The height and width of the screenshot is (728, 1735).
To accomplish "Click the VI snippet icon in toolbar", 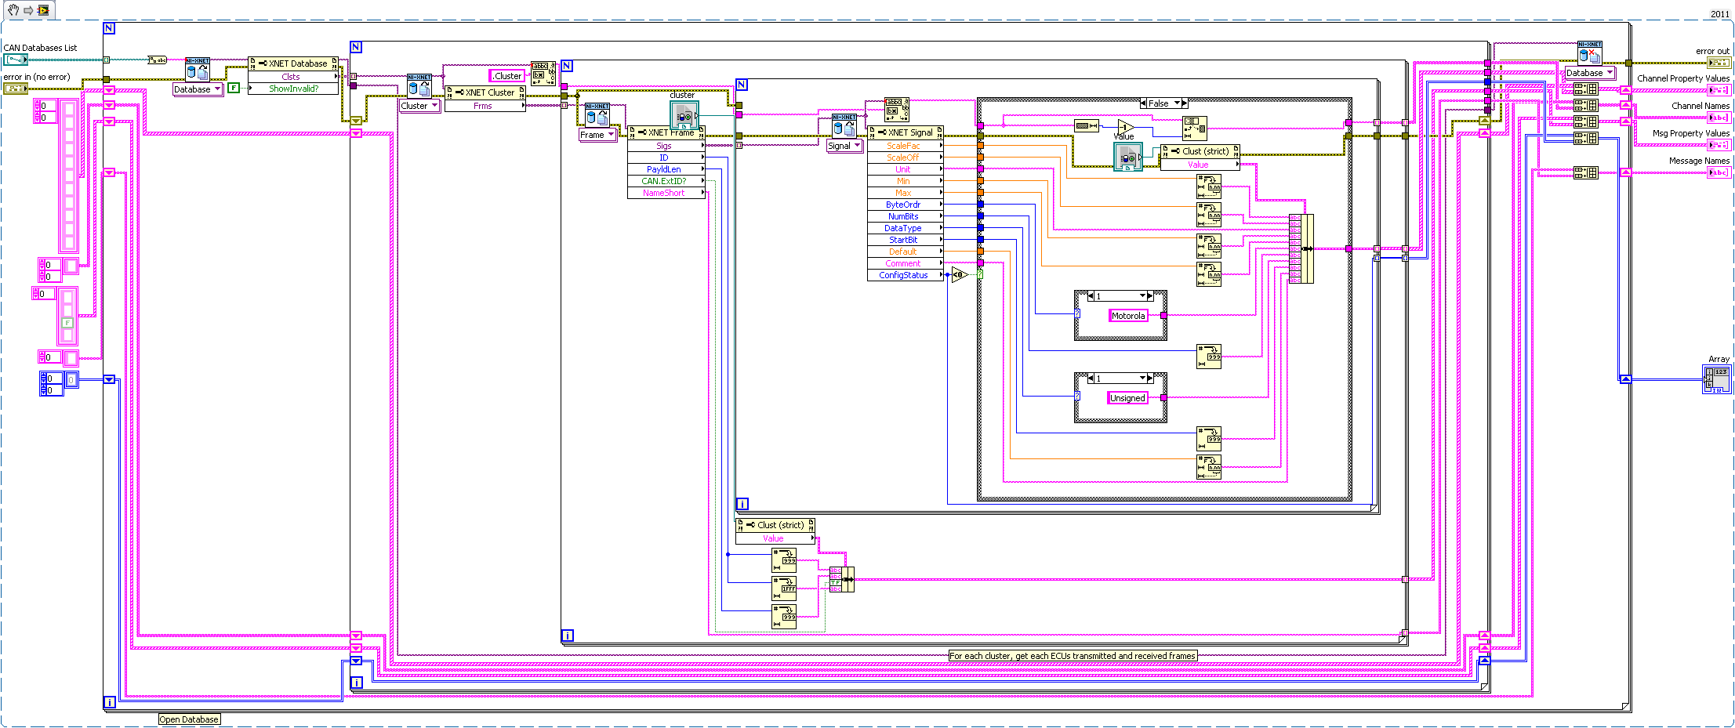I will point(43,10).
